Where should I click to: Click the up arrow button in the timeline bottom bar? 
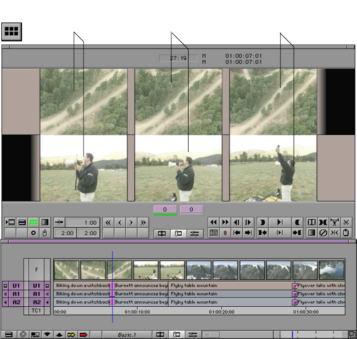[60, 335]
